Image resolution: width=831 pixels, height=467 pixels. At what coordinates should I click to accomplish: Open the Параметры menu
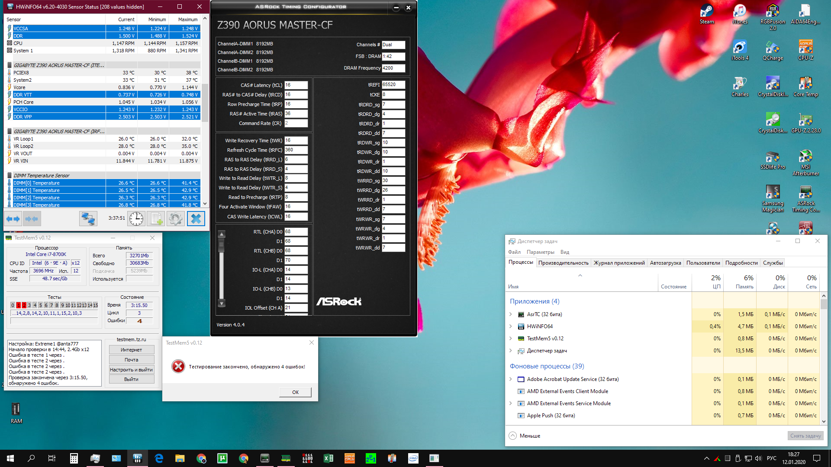pos(540,252)
